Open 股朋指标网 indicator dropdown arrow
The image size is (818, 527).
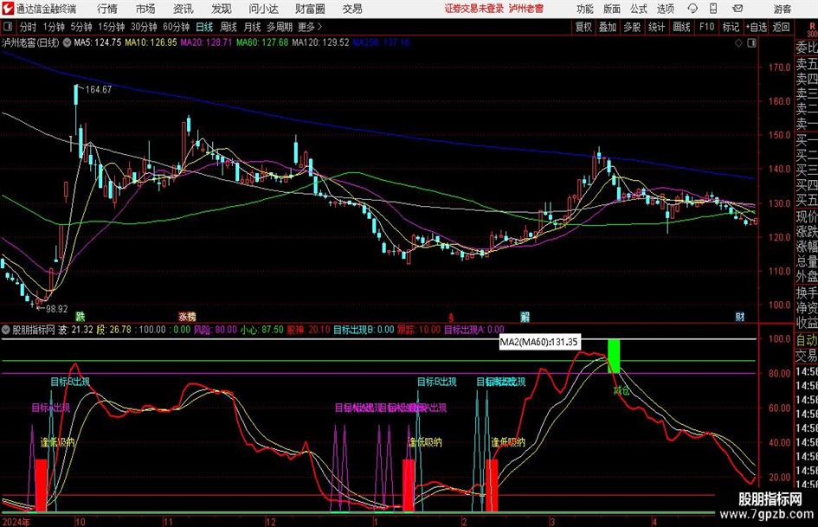coord(6,329)
